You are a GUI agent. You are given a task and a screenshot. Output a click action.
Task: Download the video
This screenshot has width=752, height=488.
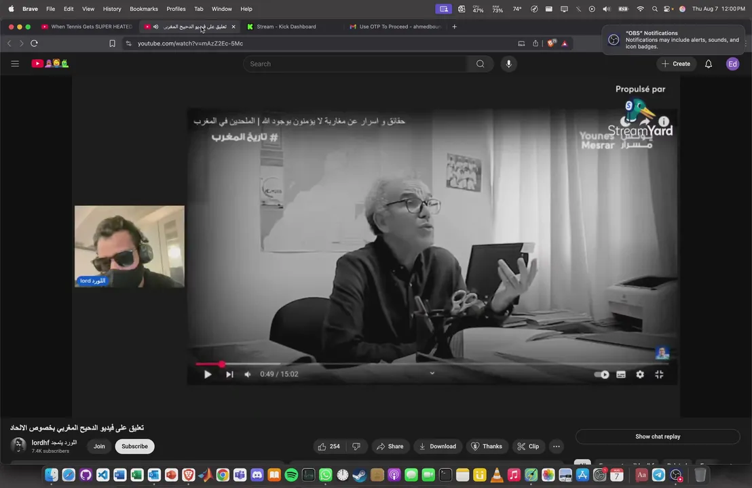pyautogui.click(x=438, y=447)
